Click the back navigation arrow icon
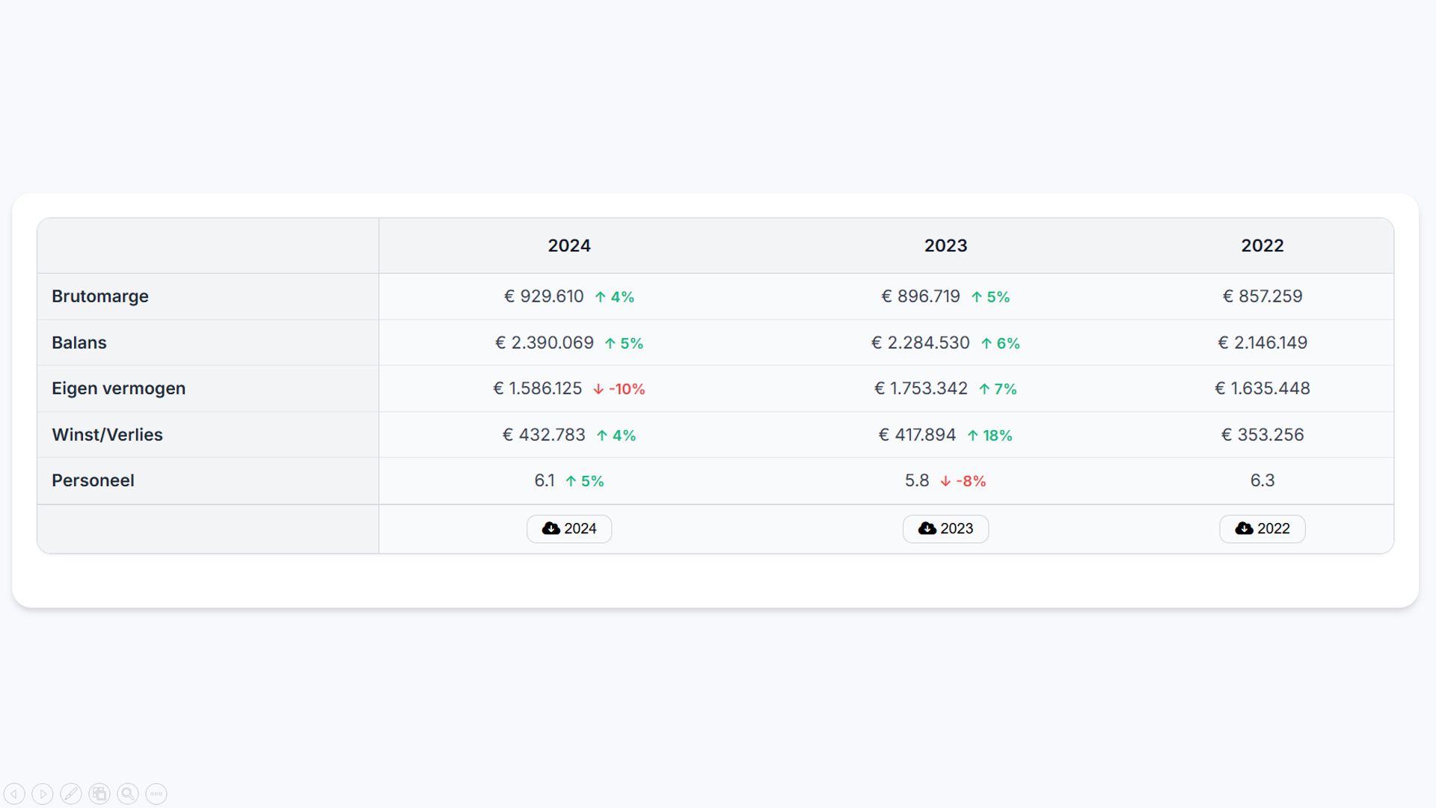Viewport: 1436px width, 808px height. point(15,794)
